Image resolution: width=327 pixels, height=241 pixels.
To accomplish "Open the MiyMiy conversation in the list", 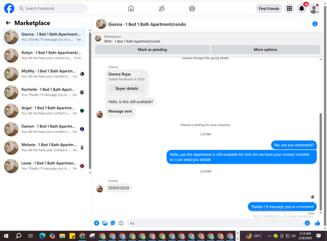I will click(44, 74).
